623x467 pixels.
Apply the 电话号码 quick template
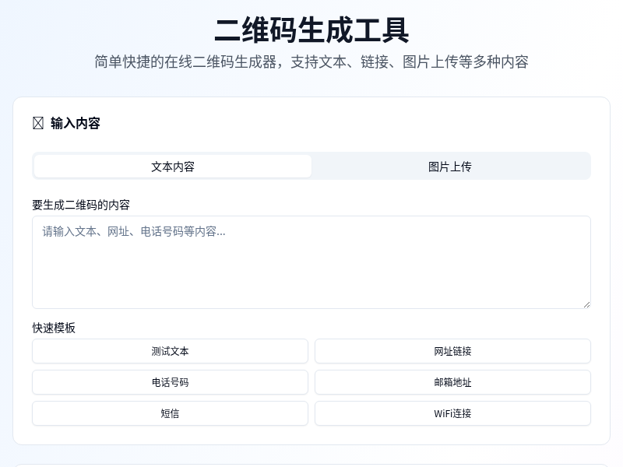pyautogui.click(x=170, y=382)
